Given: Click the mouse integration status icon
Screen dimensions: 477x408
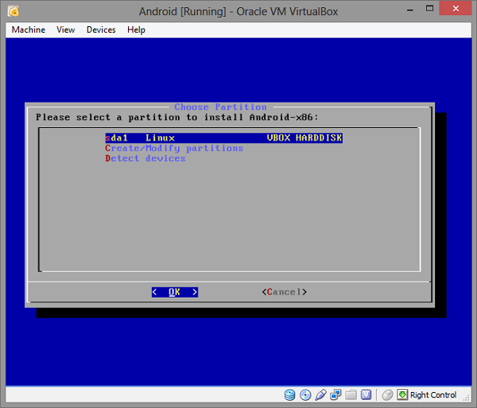Looking at the screenshot, I should (388, 395).
